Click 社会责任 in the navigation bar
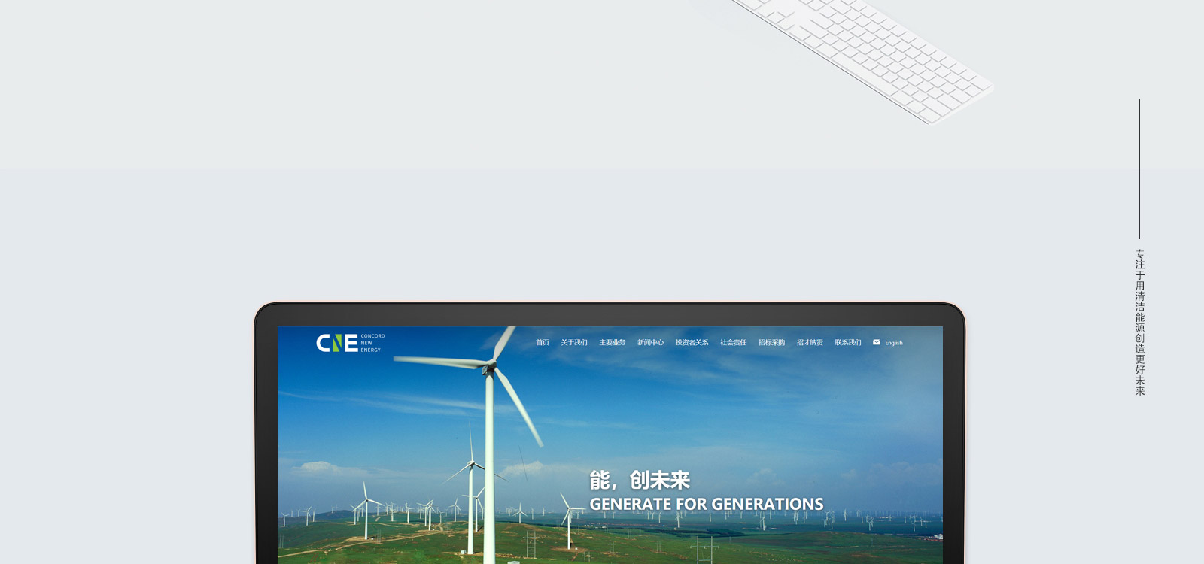 tap(733, 343)
